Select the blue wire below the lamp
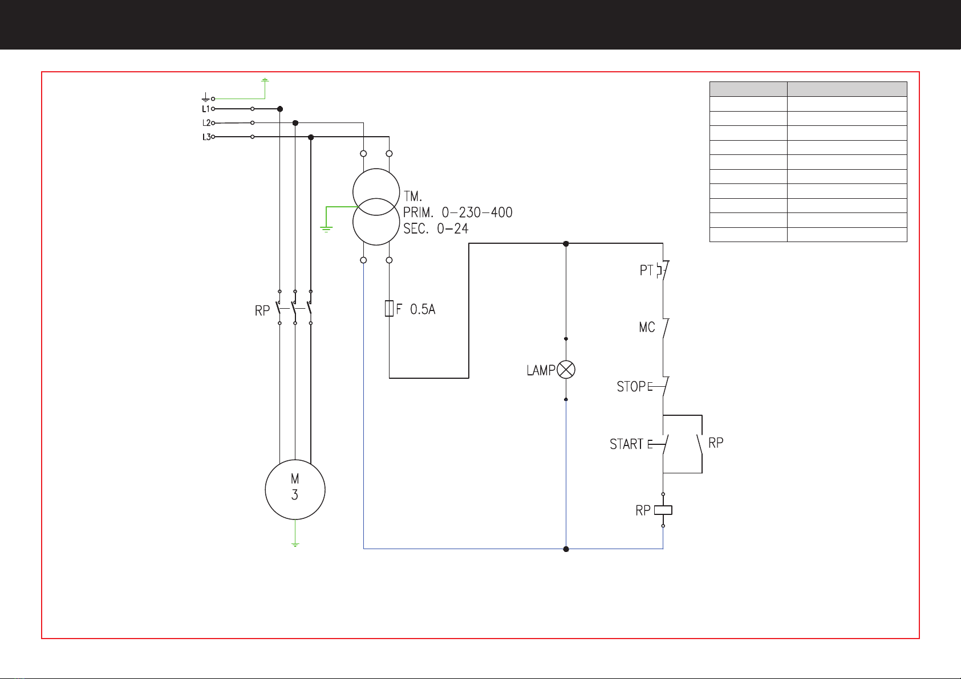The image size is (961, 679). [566, 473]
